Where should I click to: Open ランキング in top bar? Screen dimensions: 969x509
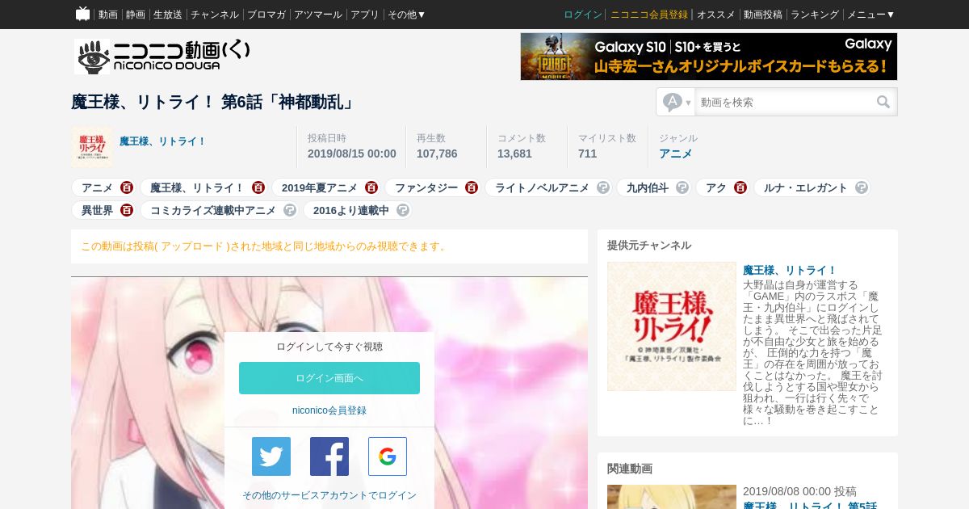(815, 15)
